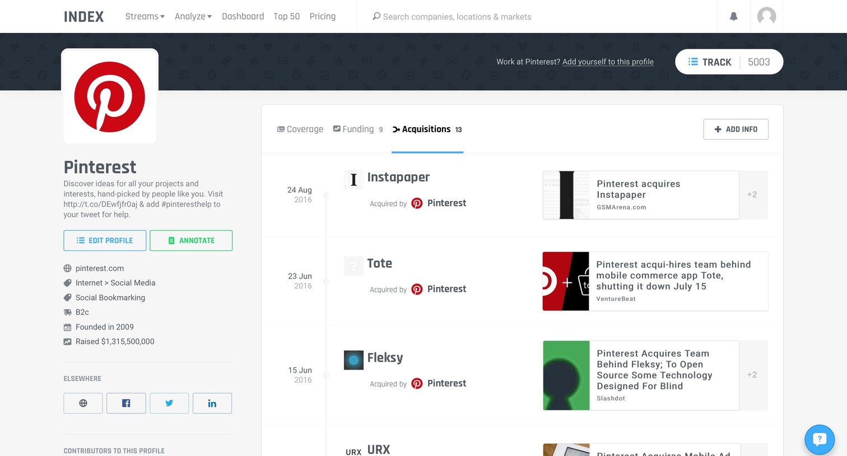The image size is (847, 456).
Task: Open the Pricing page
Action: click(x=323, y=16)
